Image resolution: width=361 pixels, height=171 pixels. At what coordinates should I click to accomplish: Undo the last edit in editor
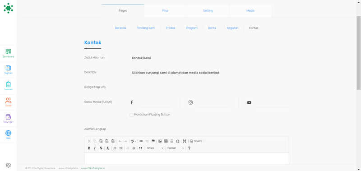click(120, 141)
